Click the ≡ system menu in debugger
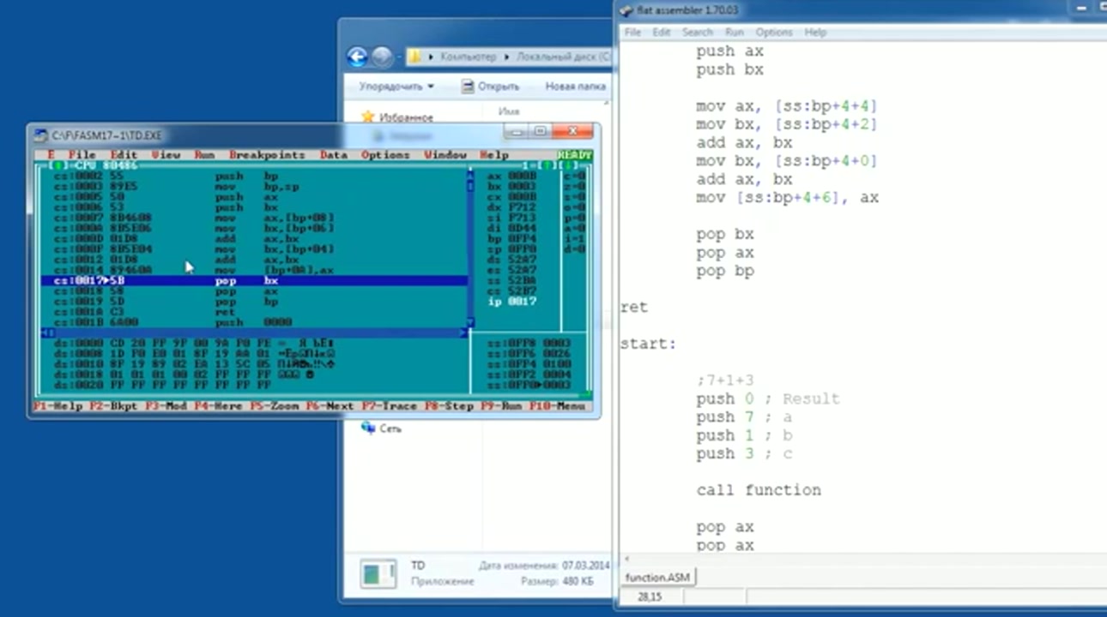 pyautogui.click(x=51, y=155)
